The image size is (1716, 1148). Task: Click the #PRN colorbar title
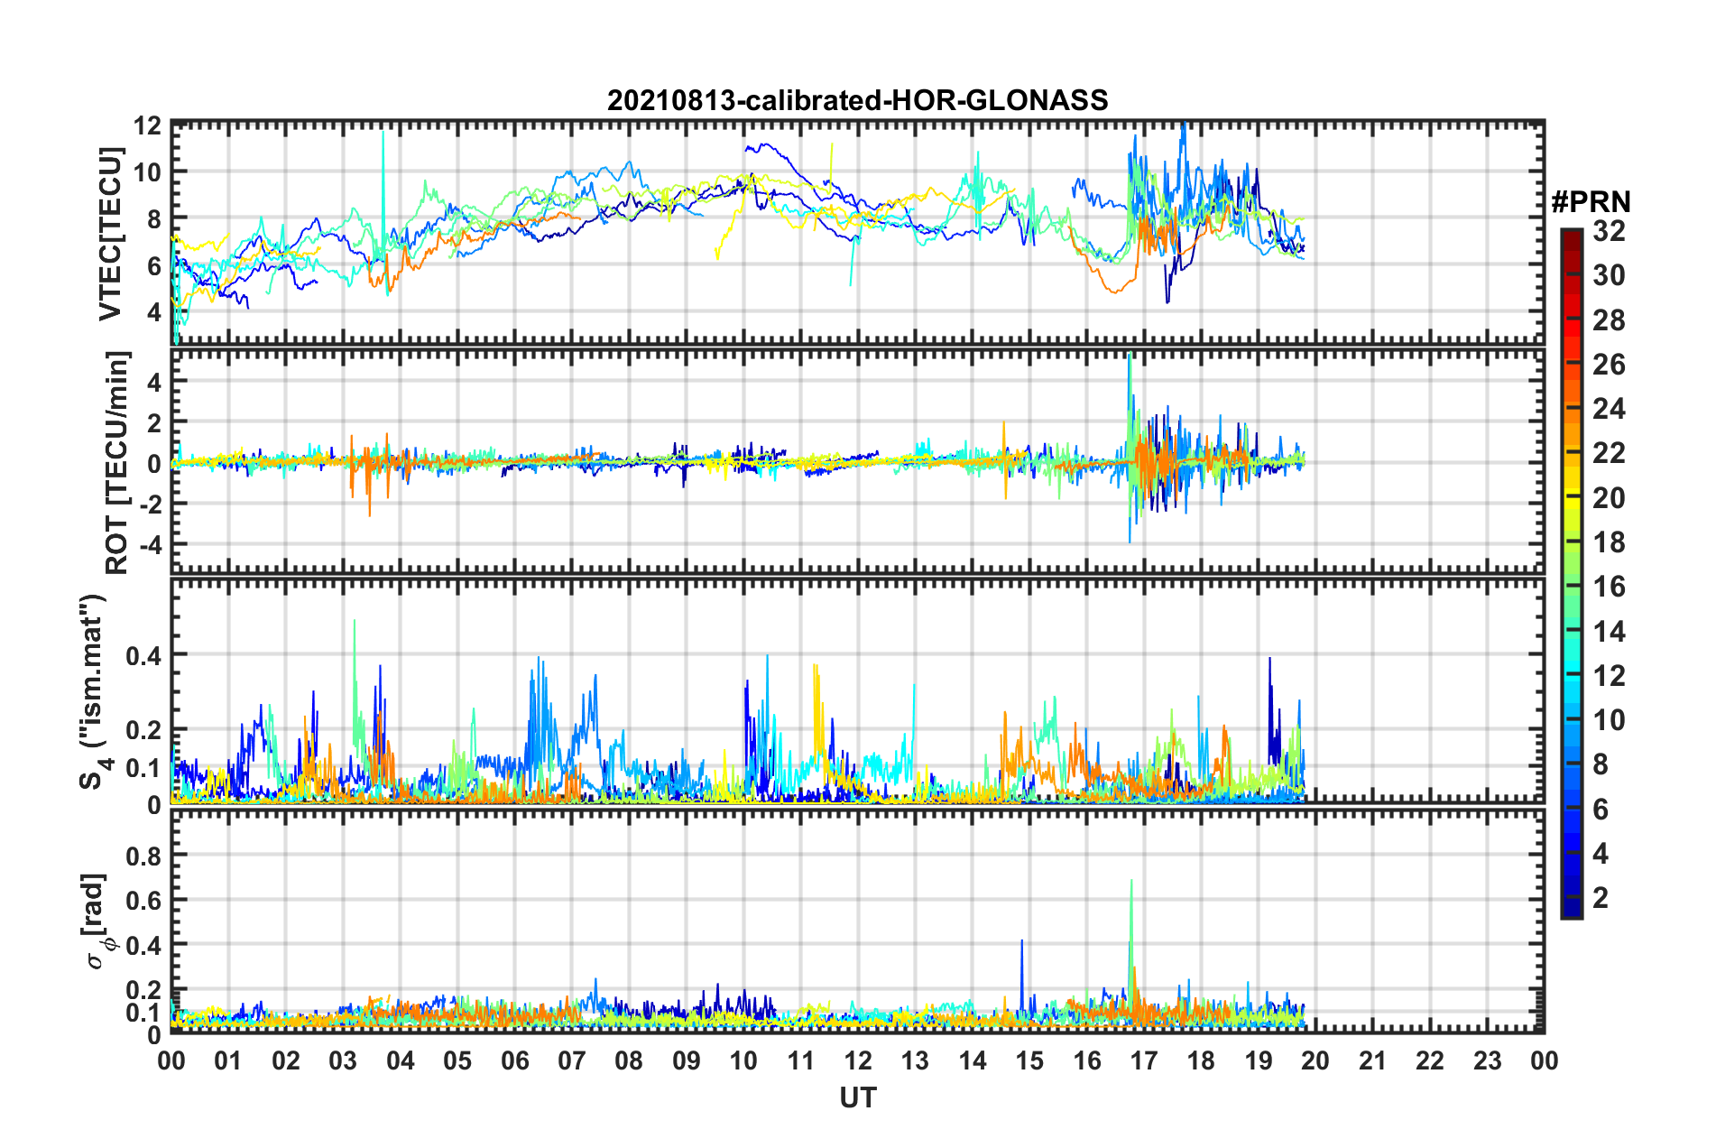click(1591, 202)
